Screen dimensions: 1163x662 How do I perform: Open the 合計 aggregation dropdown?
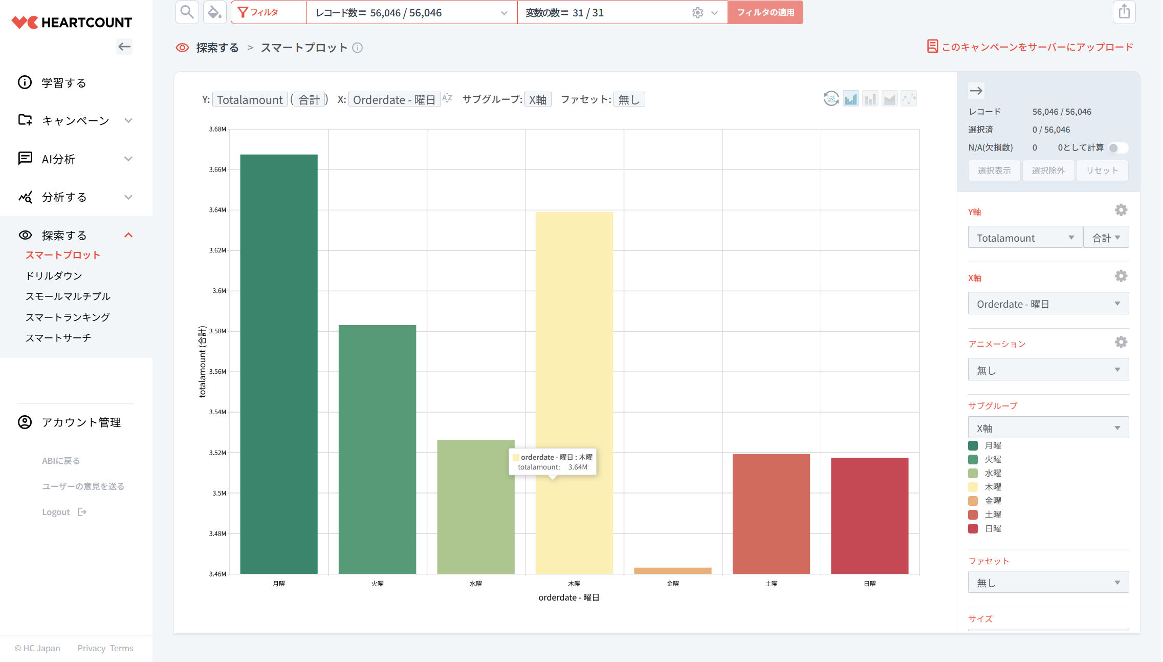coord(1106,238)
